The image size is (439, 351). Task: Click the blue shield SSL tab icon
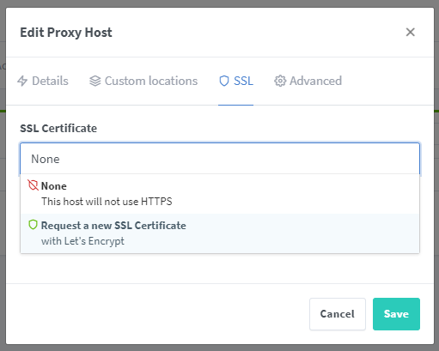click(224, 81)
